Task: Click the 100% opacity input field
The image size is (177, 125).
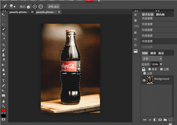Action: point(155,64)
